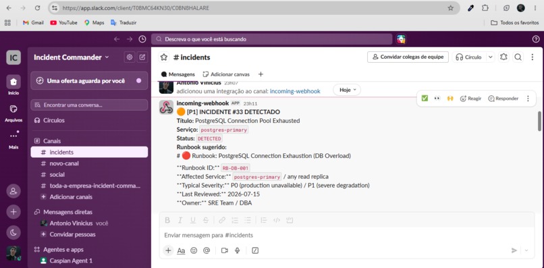Screen dimensions: 544x268
Task: Open Slack history clock icon
Action: click(142, 39)
